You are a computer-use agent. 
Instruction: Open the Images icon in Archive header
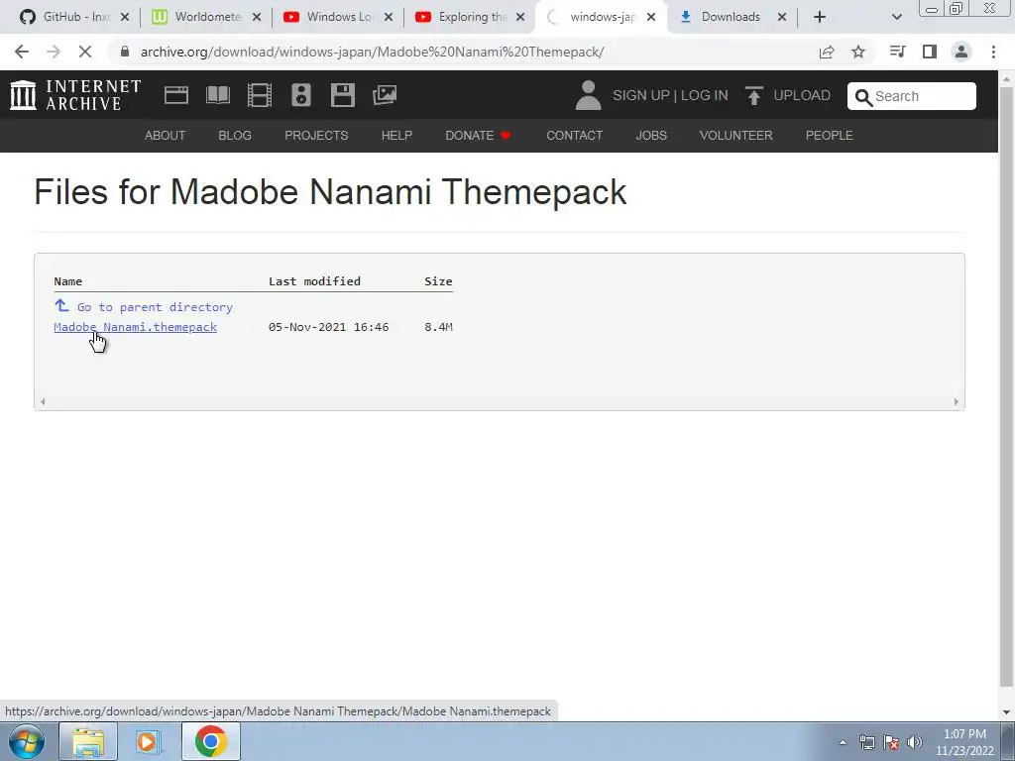385,95
